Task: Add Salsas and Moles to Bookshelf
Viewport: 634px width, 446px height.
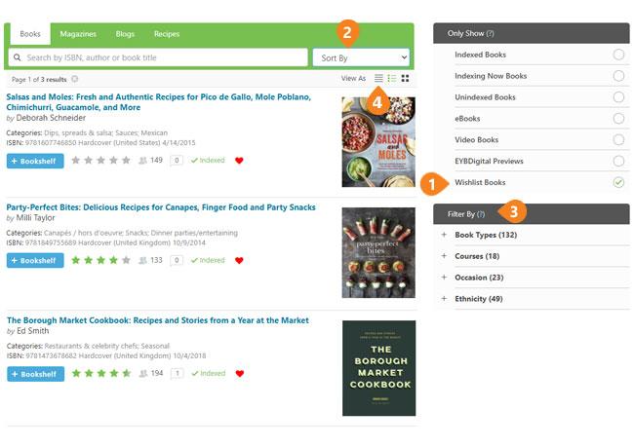Action: coord(35,161)
